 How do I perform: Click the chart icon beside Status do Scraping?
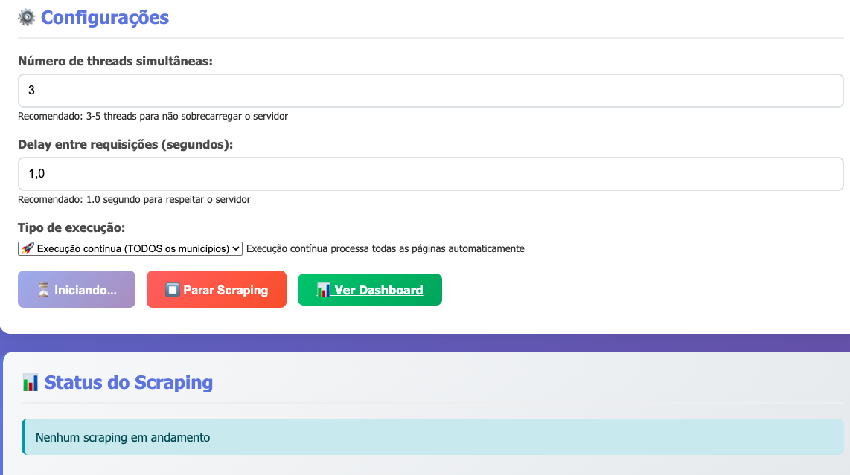point(31,383)
